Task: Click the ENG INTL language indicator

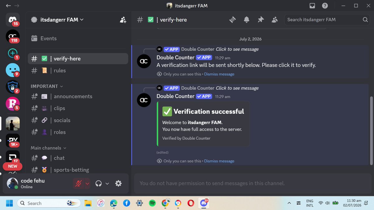Action: pyautogui.click(x=310, y=203)
